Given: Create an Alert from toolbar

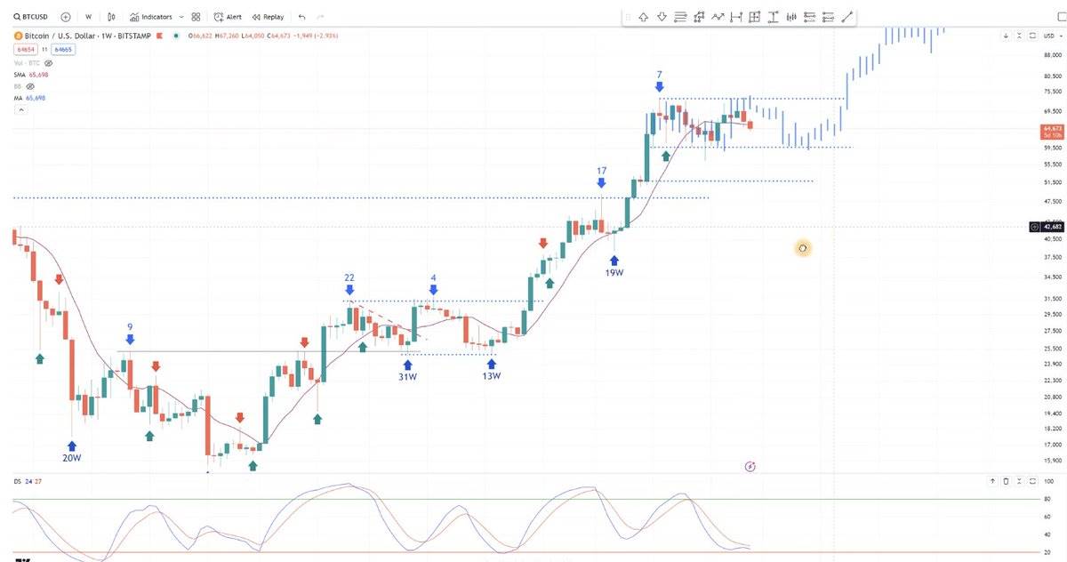Looking at the screenshot, I should pyautogui.click(x=228, y=16).
